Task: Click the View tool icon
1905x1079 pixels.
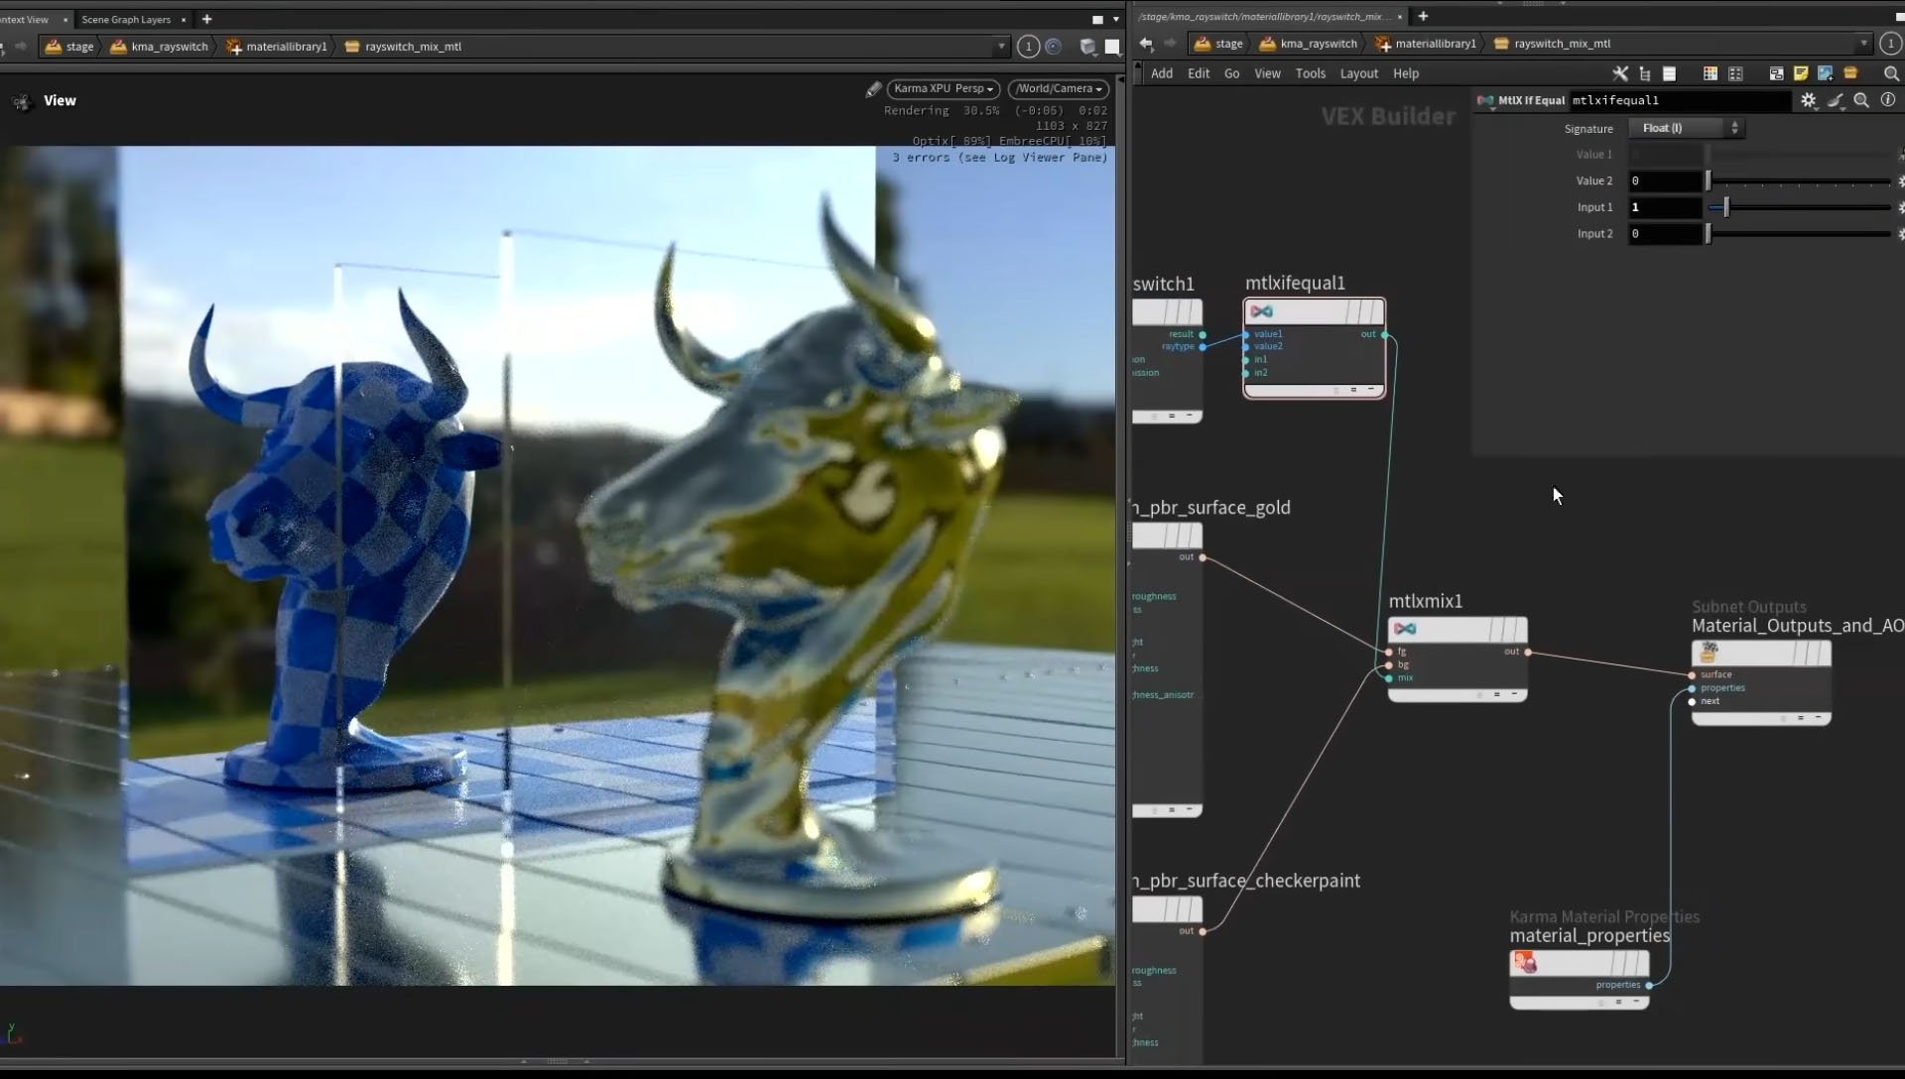Action: (x=21, y=101)
